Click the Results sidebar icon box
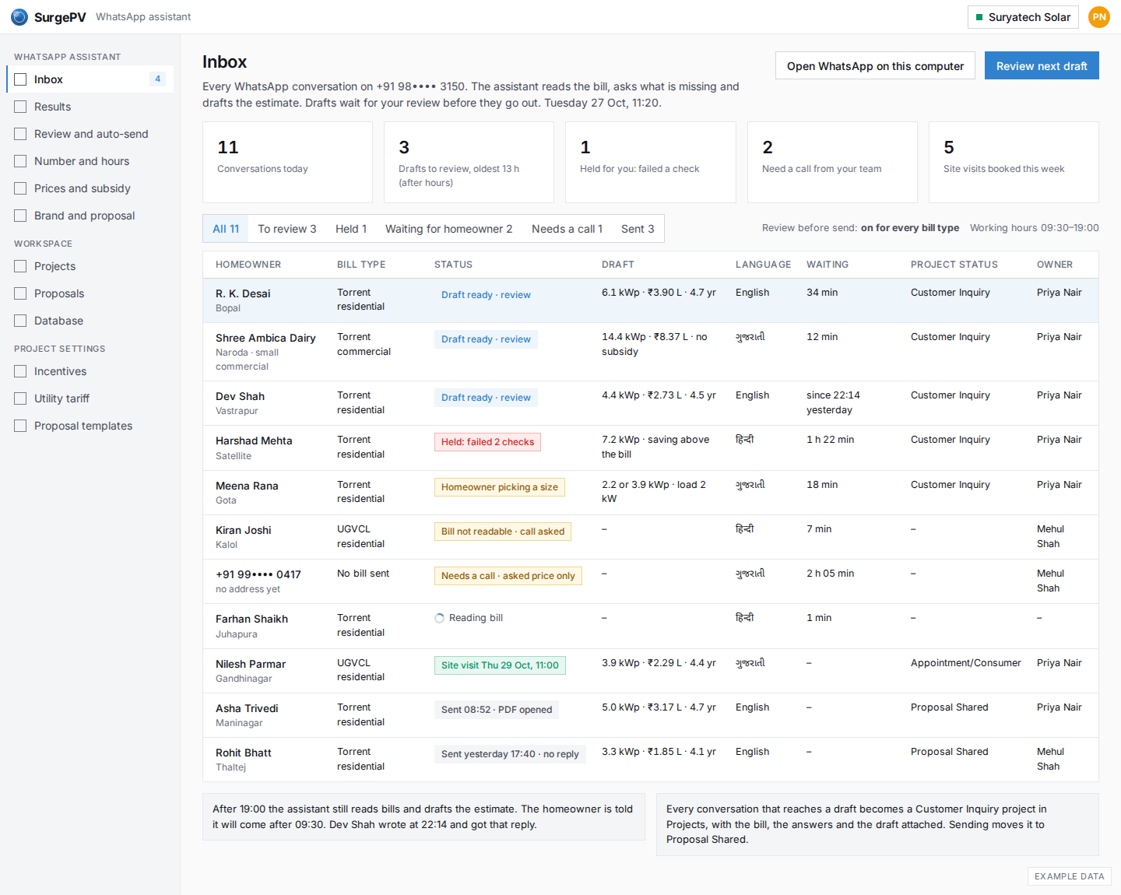 tap(20, 107)
